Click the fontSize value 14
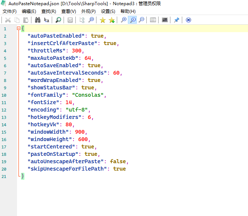Viewport: 248px width, 216px height. tap(69, 103)
